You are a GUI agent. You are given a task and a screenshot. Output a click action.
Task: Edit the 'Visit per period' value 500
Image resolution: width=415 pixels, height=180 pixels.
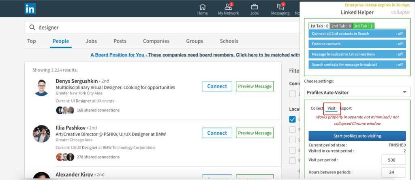click(x=394, y=160)
